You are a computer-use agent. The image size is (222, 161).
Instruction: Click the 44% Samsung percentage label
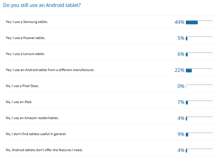(x=179, y=22)
